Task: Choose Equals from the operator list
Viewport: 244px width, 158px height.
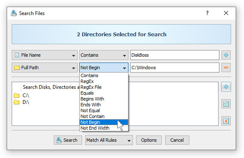Action: [x=104, y=93]
